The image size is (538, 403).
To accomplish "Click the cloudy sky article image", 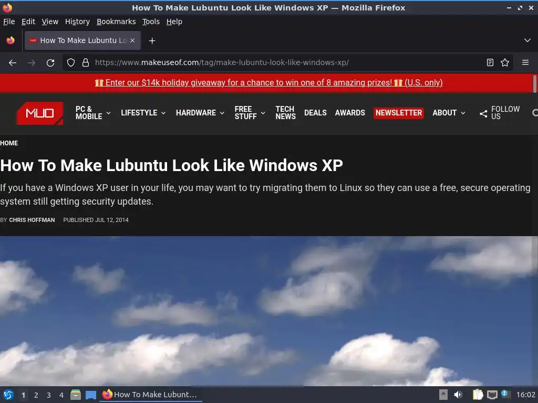I will point(269,311).
